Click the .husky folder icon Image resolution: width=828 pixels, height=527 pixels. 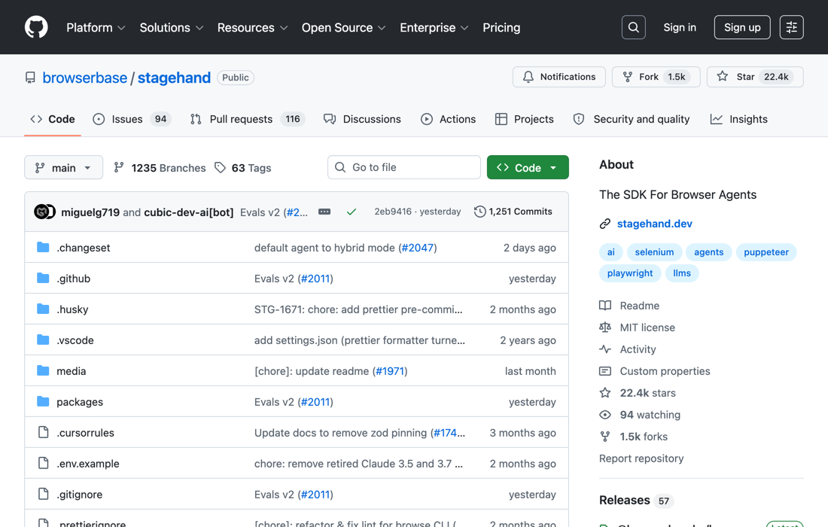(43, 309)
